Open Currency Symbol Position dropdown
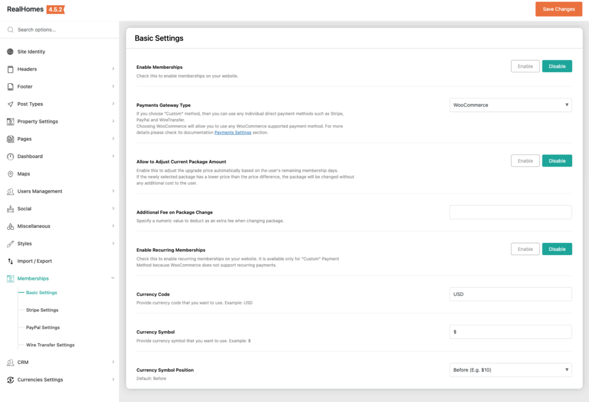The height and width of the screenshot is (402, 589). 510,370
